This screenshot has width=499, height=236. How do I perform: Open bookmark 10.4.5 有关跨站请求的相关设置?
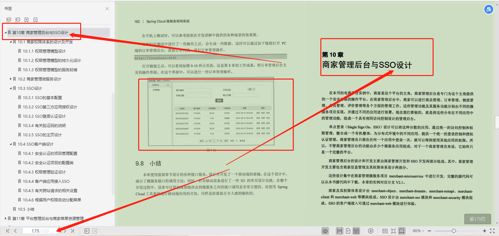50,190
